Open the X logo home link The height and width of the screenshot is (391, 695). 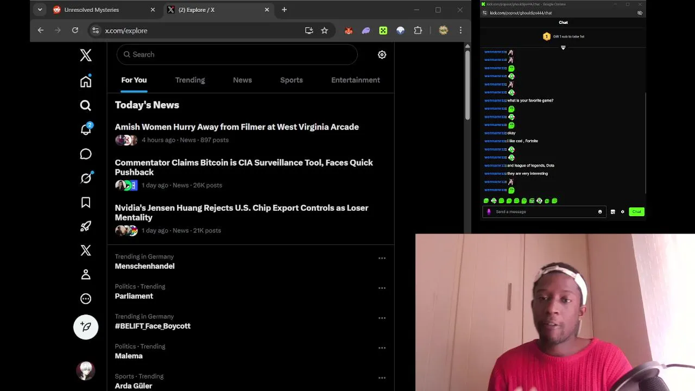coord(86,55)
